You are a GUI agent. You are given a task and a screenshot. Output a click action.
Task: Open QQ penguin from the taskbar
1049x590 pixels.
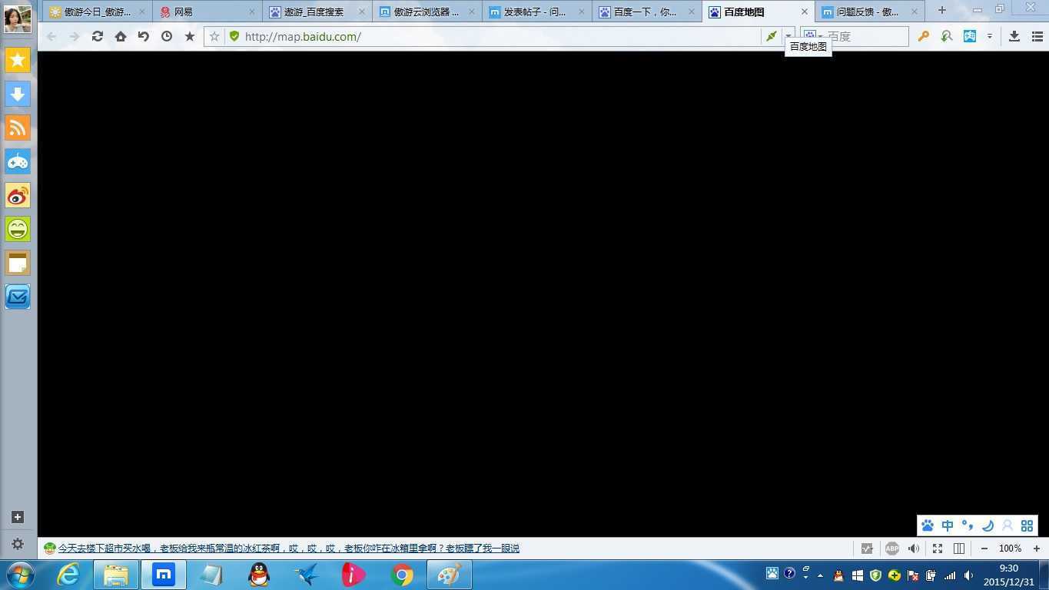pyautogui.click(x=259, y=575)
